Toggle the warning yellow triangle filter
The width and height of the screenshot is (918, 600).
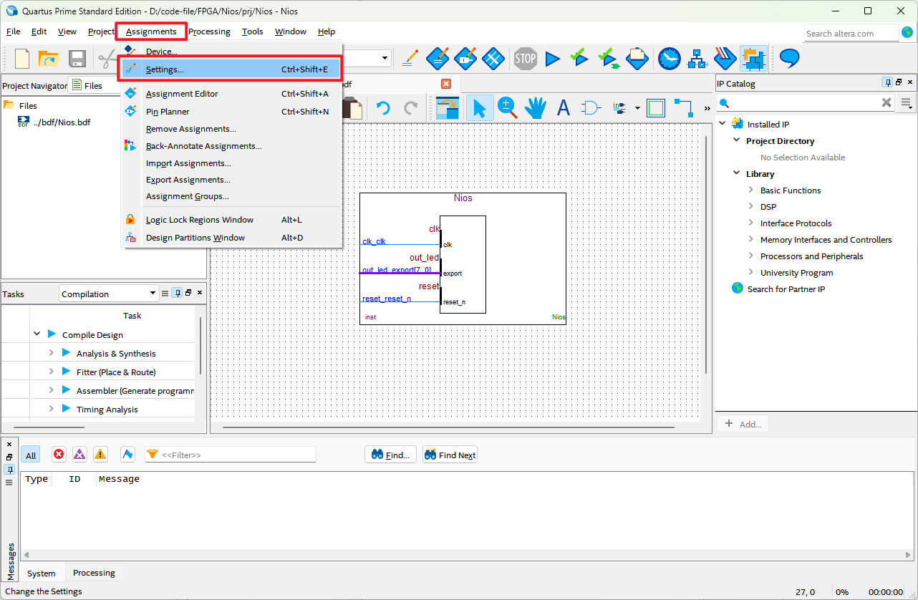point(100,454)
